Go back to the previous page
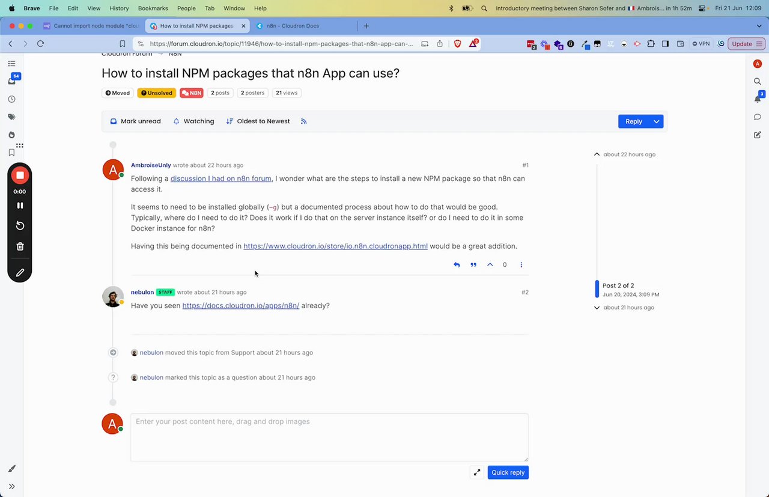This screenshot has width=769, height=497. 11,44
